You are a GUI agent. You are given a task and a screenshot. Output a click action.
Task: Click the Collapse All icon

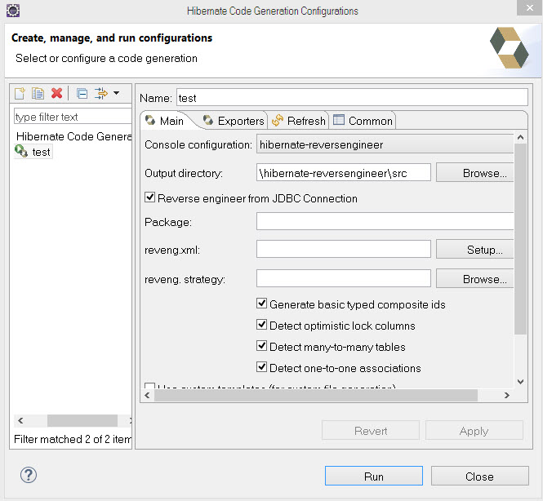point(82,94)
